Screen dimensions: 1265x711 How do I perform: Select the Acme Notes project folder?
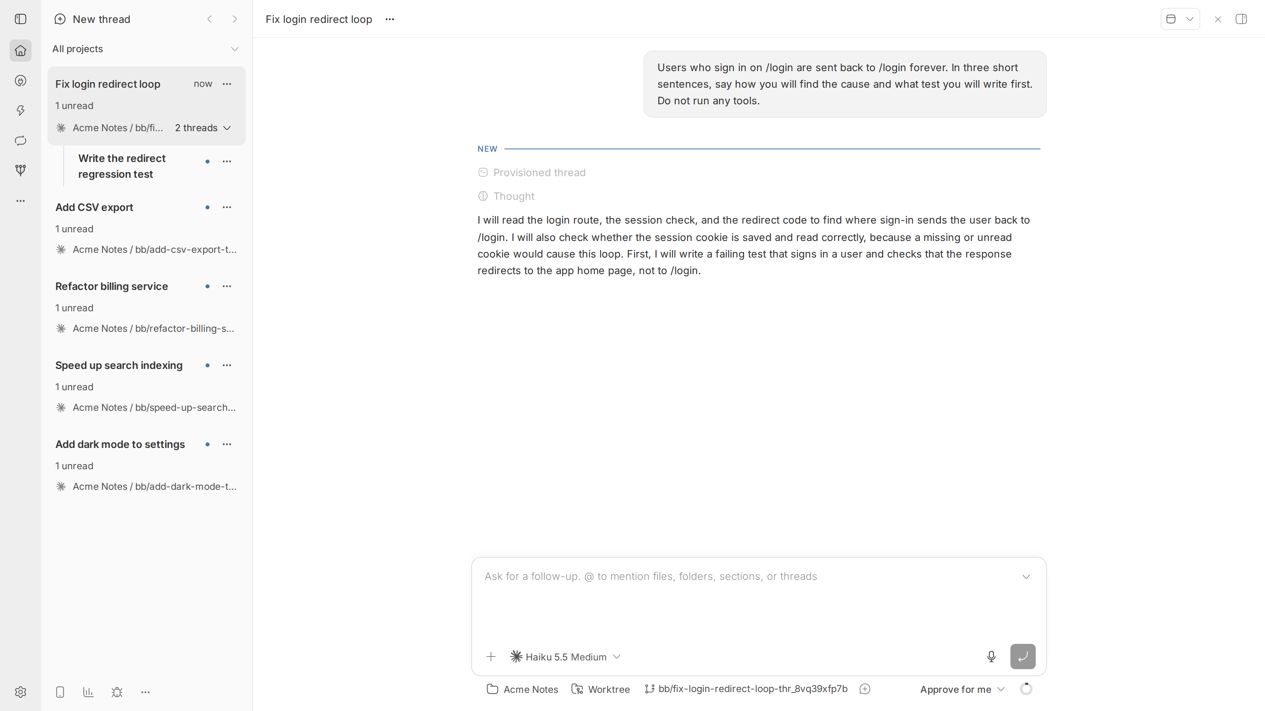(523, 689)
